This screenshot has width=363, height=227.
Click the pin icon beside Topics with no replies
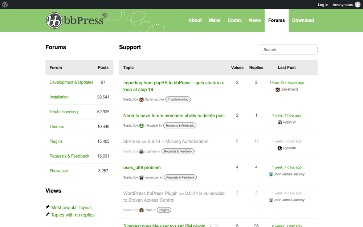point(48,214)
